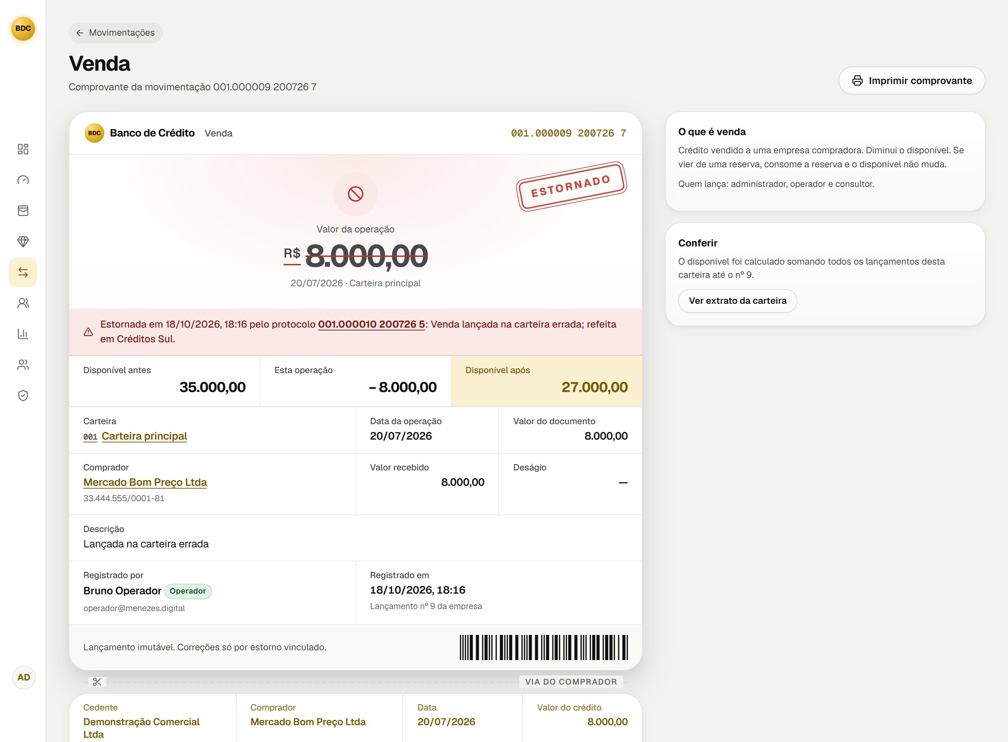Click the O que é venda heading
The width and height of the screenshot is (1008, 742).
pyautogui.click(x=712, y=132)
